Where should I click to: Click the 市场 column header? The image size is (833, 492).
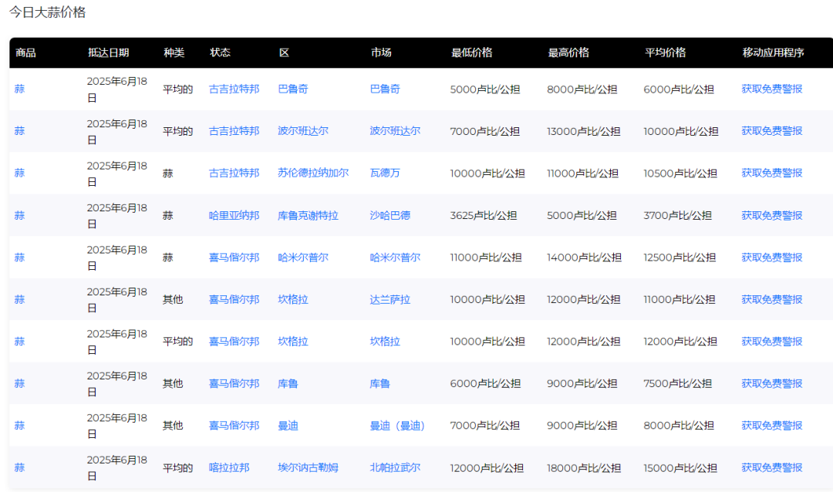[381, 52]
